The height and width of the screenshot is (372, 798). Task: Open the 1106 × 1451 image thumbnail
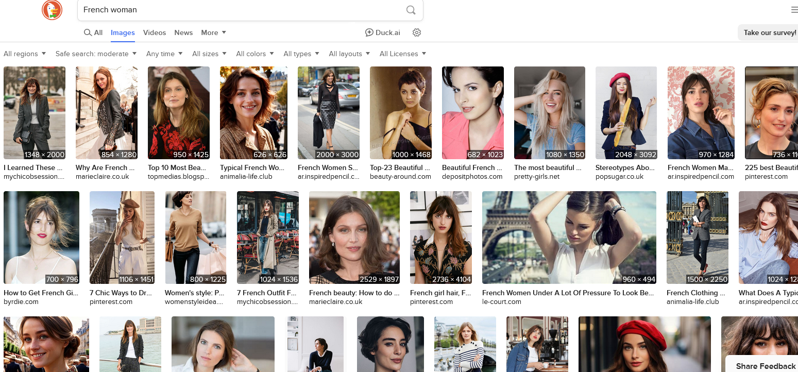tap(122, 238)
